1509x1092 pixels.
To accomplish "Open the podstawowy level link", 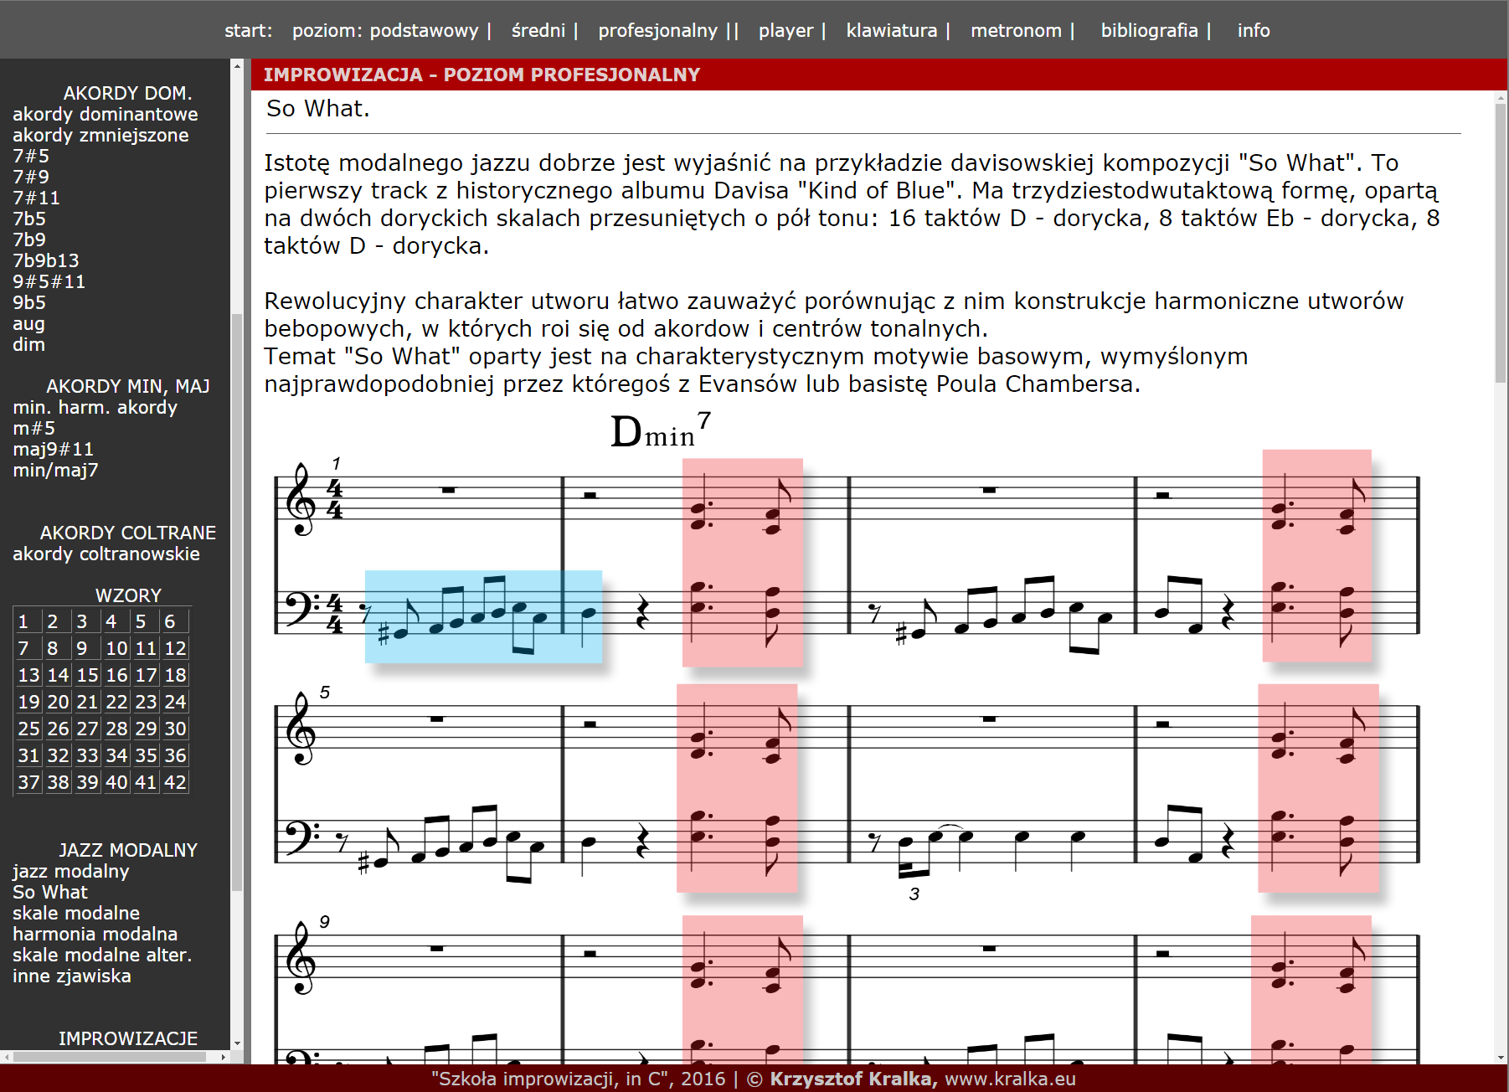I will pos(424,31).
